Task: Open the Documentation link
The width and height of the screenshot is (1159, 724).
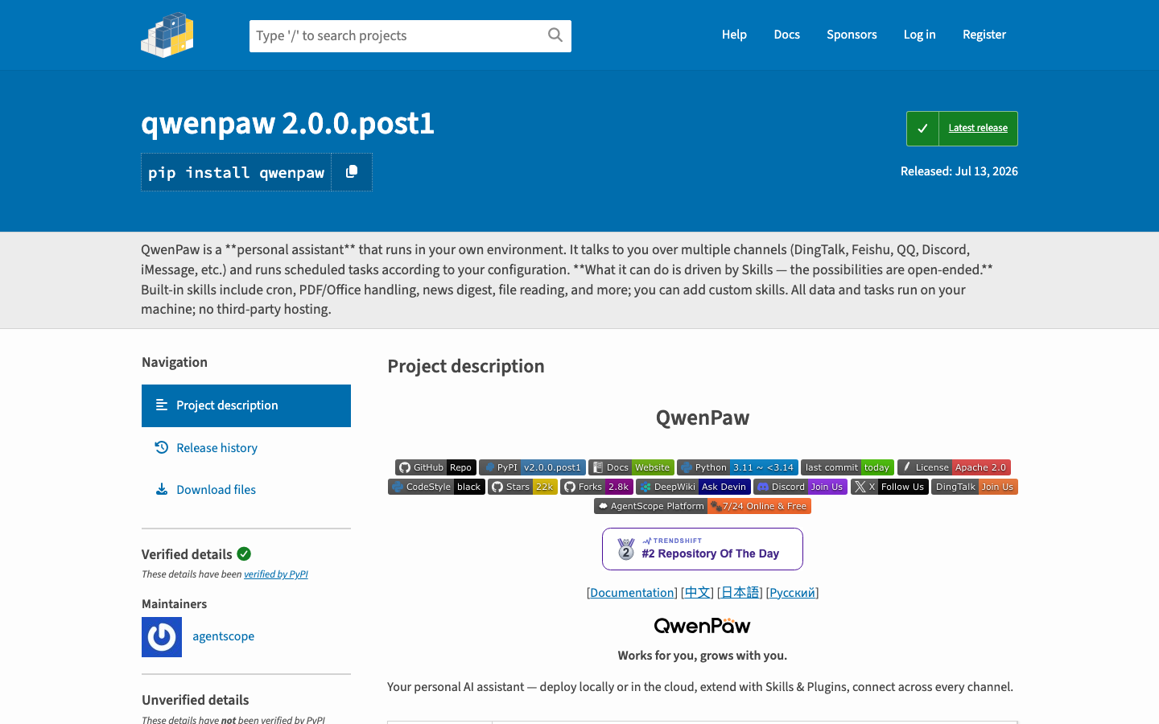Action: coord(632,593)
